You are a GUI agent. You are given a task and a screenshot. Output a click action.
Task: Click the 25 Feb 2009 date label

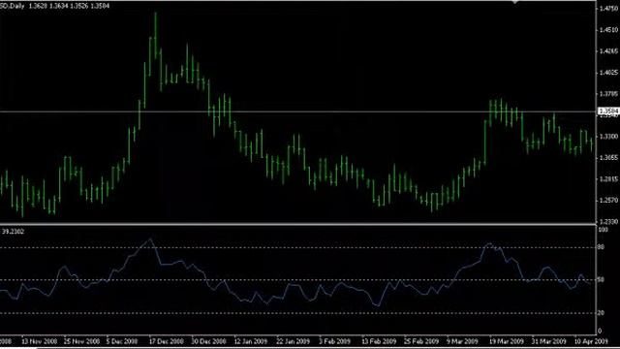(421, 341)
